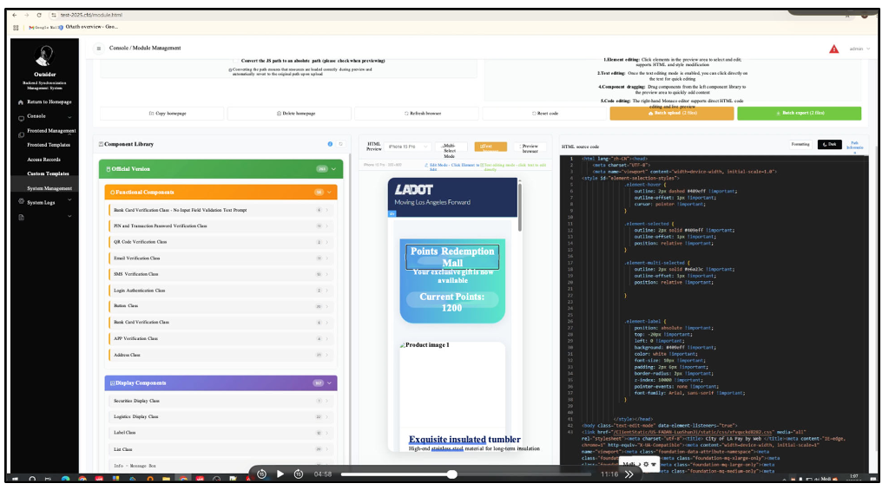Viewport: 889px width, 490px height.
Task: Expand the QR Code Verification Class row
Action: click(x=220, y=242)
